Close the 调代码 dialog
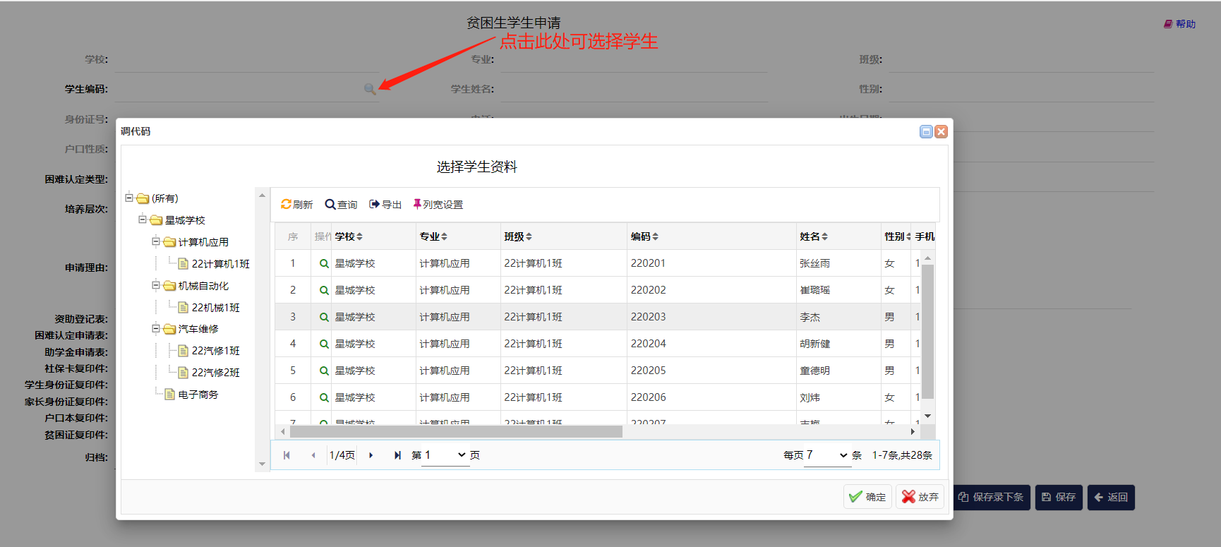This screenshot has height=547, width=1221. (x=941, y=131)
